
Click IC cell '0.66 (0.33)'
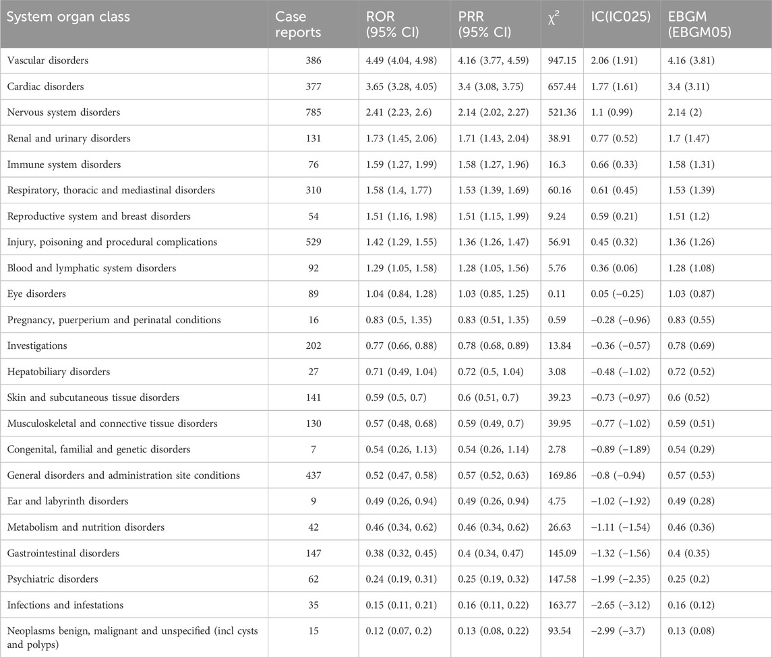(x=614, y=165)
